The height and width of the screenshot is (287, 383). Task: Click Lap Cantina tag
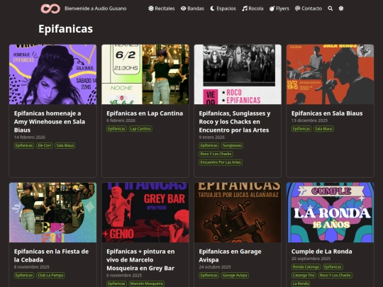point(140,128)
